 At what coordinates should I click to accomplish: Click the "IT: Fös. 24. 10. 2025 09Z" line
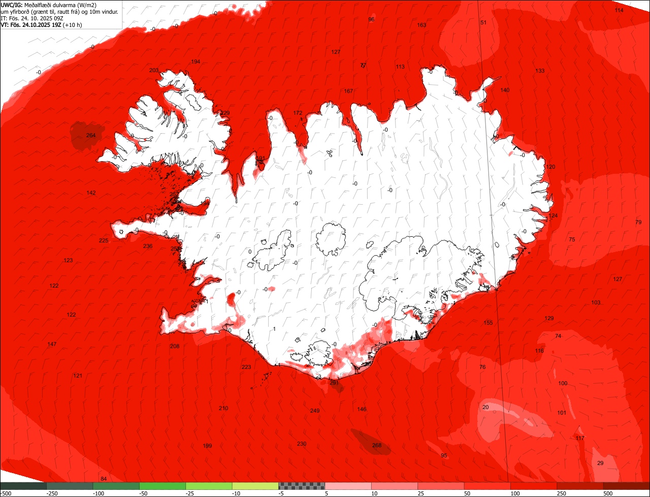click(x=32, y=18)
